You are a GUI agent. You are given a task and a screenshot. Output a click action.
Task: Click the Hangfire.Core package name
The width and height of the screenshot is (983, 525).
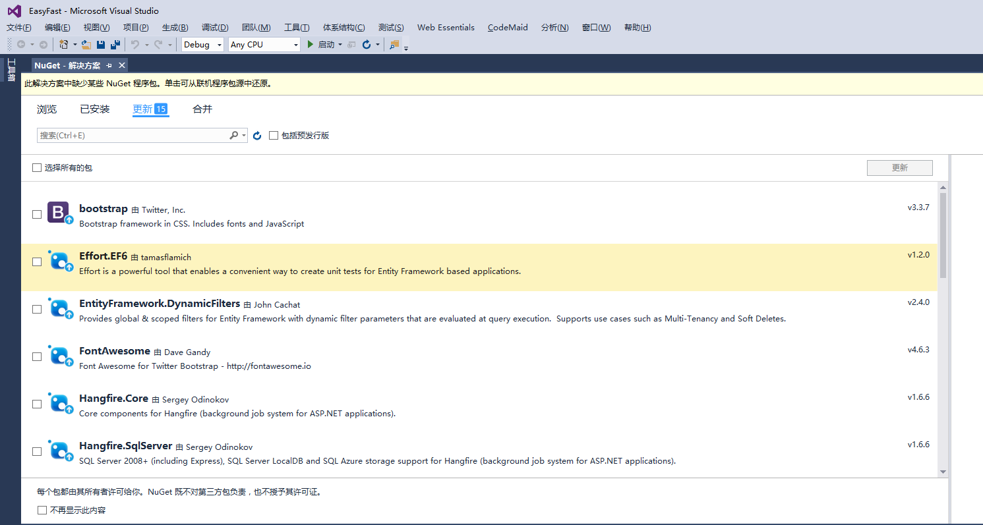[113, 399]
